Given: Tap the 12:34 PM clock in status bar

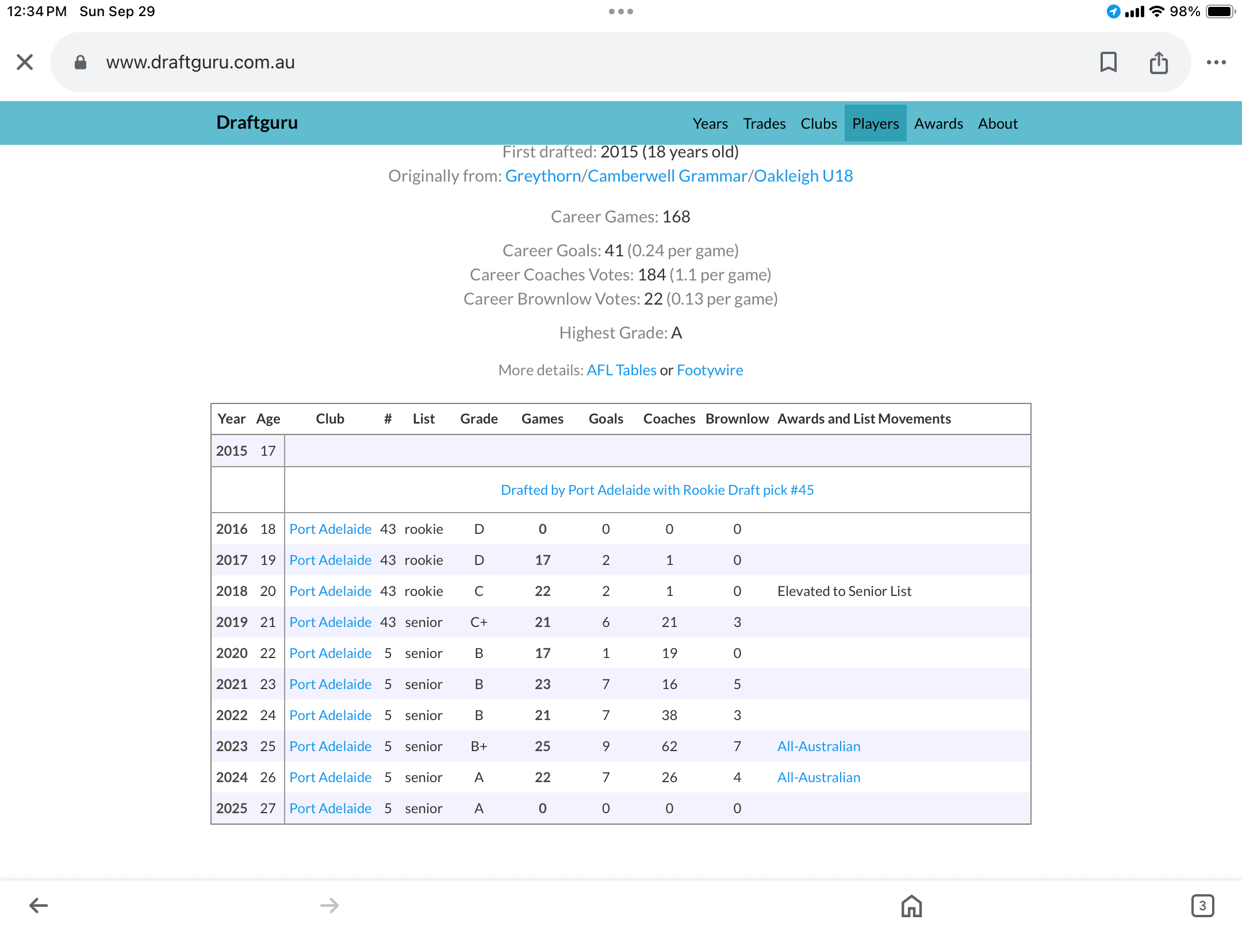Looking at the screenshot, I should click(37, 11).
